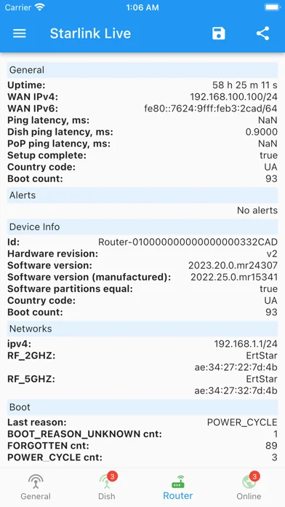The width and height of the screenshot is (285, 507).
Task: Go to the Online tab
Action: pyautogui.click(x=249, y=487)
